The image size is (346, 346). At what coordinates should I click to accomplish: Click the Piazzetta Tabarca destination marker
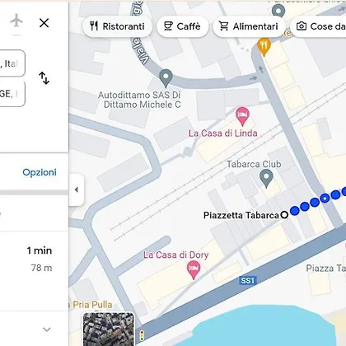tap(284, 215)
